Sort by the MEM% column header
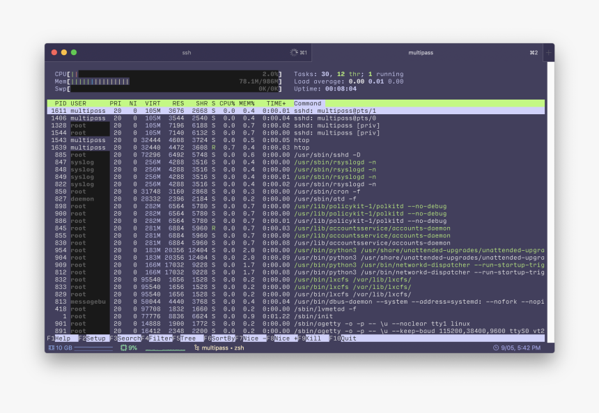Screen dimensions: 599x413 [247, 104]
